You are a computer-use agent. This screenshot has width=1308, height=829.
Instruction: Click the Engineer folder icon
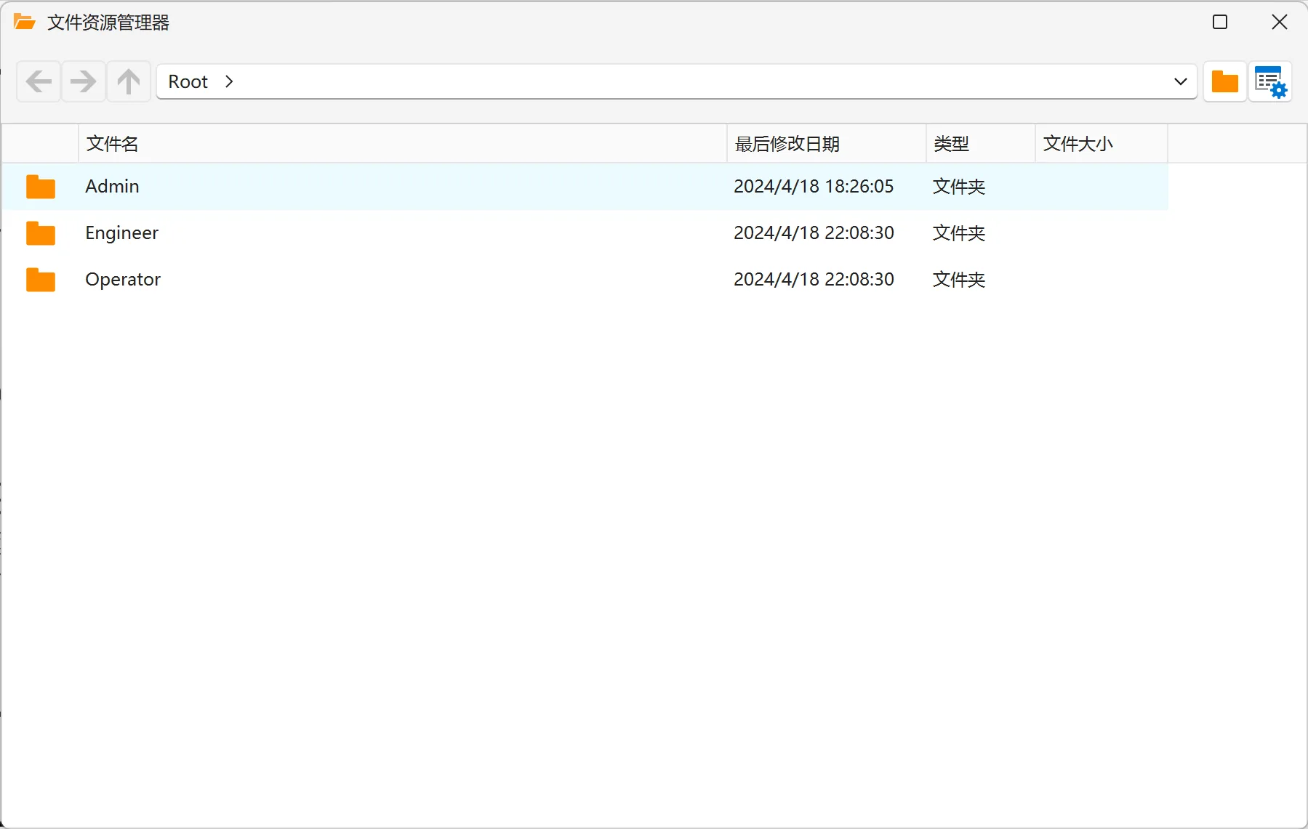coord(41,233)
